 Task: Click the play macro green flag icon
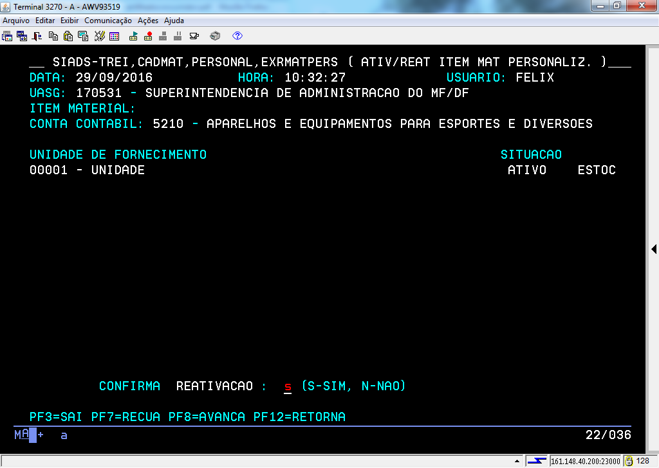tap(133, 36)
